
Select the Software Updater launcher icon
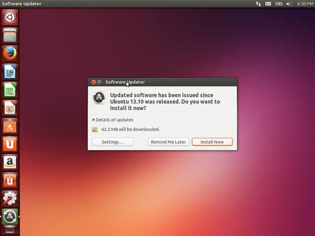click(10, 216)
